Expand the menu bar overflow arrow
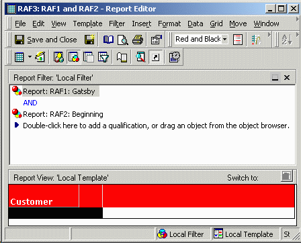Screen dimensions: 301x243 click(298, 19)
